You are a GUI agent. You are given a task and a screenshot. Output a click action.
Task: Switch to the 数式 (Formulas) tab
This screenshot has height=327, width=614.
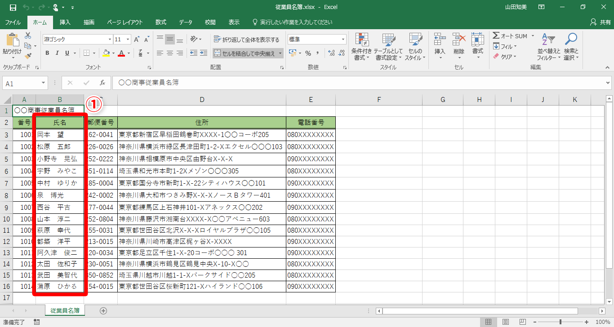click(160, 22)
